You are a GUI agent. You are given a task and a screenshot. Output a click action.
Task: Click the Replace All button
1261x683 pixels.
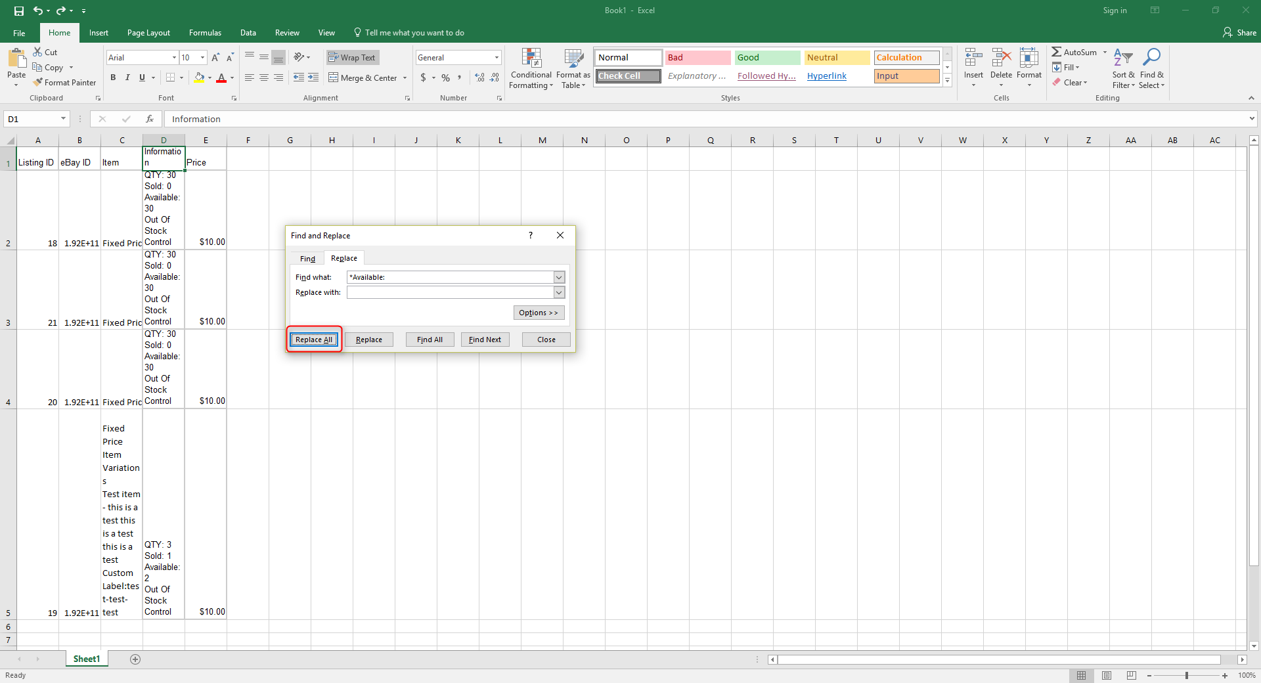314,340
